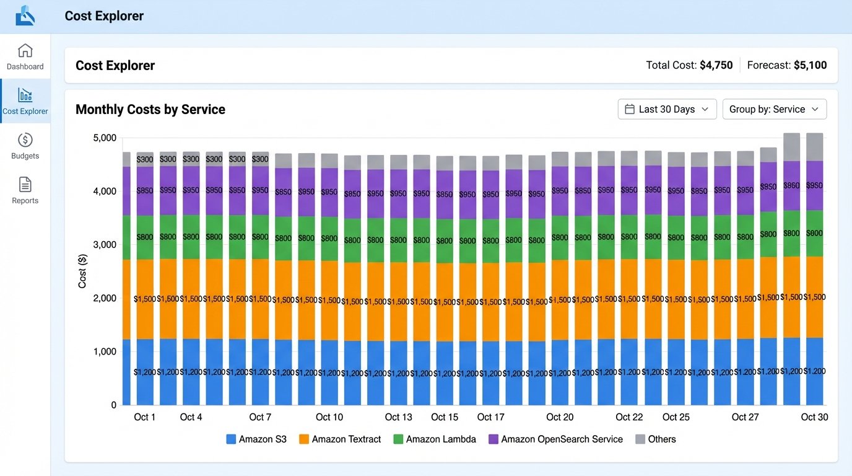Go to the Budgets menu label

click(x=25, y=156)
